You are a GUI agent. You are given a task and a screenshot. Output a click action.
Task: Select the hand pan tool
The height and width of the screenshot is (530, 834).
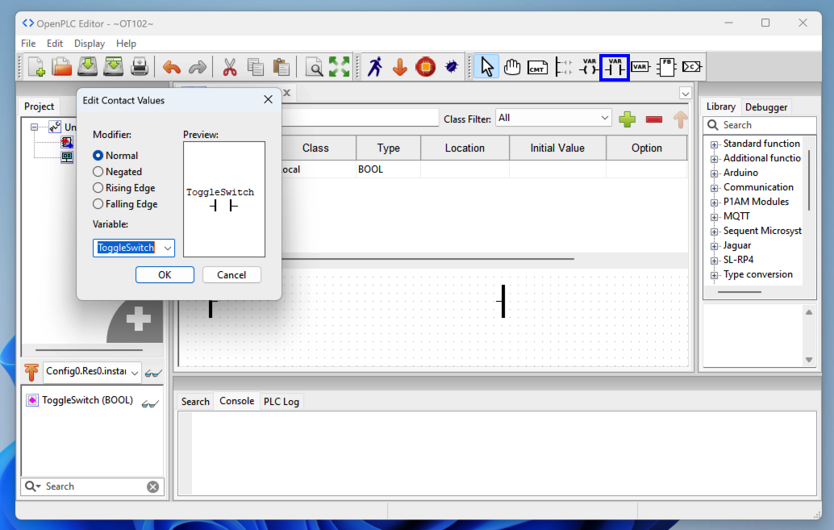click(x=512, y=67)
